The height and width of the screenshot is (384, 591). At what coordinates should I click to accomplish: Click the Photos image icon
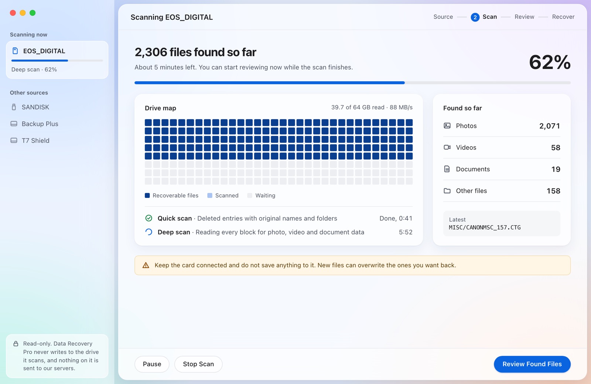click(x=447, y=126)
